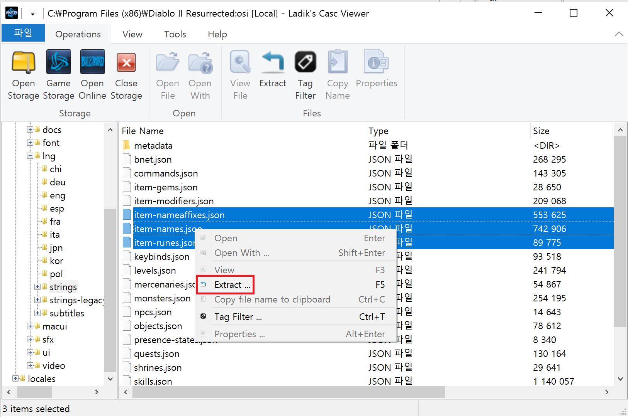Expand the font folder node

tap(30, 143)
